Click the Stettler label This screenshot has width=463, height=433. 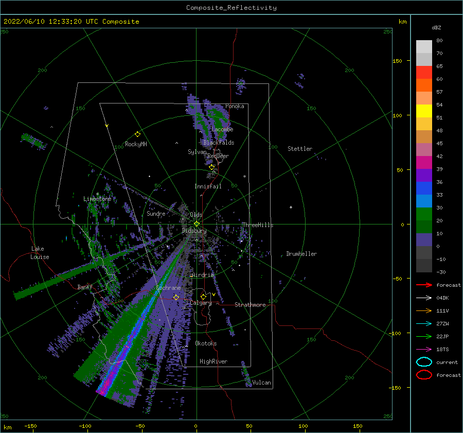[300, 149]
